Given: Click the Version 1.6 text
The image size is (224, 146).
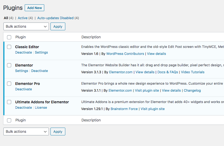Looking at the screenshot, I should (90, 54).
